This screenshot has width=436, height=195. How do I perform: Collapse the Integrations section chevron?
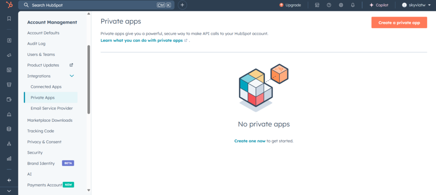point(72,76)
